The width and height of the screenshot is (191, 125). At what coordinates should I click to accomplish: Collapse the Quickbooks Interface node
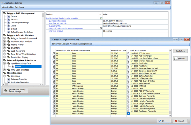[4, 63]
